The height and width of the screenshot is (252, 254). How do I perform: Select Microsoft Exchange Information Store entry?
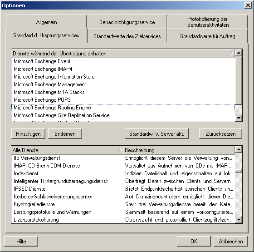(x=123, y=77)
